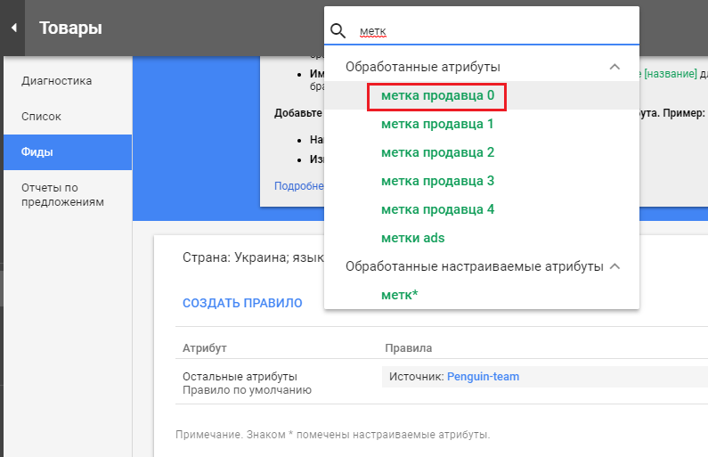
Task: Open the Penguin-team source link
Action: (x=483, y=377)
